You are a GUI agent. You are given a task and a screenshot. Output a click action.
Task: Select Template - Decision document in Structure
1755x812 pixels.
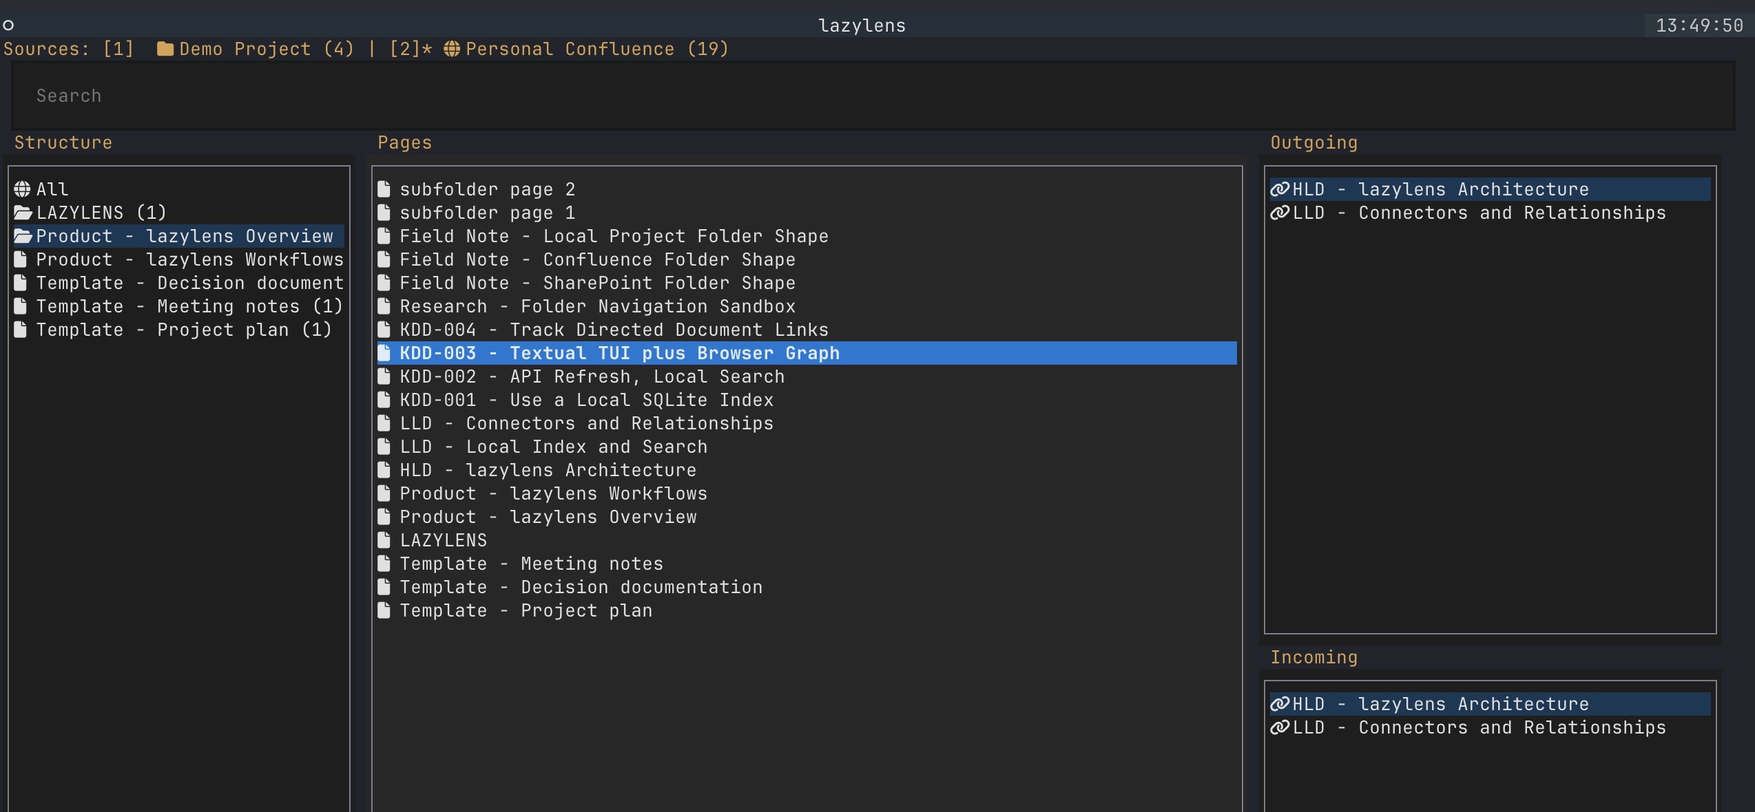[x=179, y=283]
